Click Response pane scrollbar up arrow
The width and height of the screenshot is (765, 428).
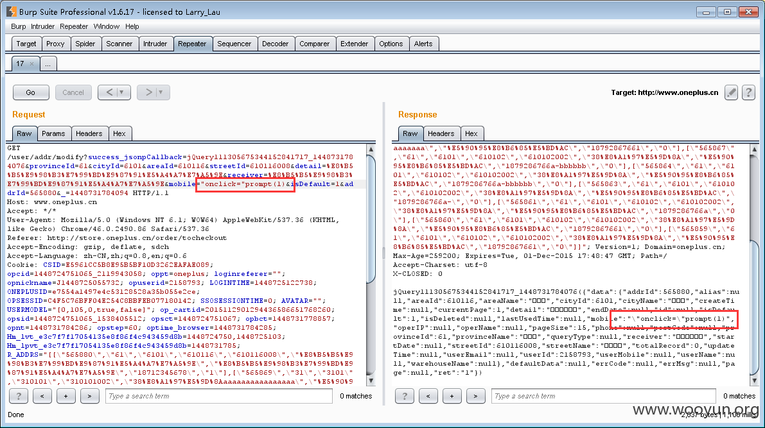[754, 149]
